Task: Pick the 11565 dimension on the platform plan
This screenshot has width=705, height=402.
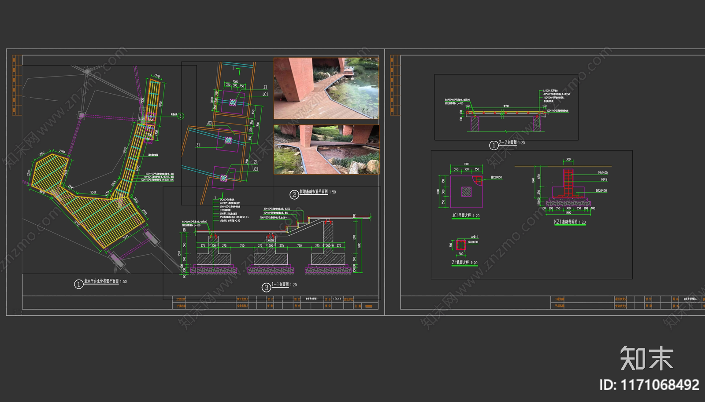Action: [x=77, y=223]
